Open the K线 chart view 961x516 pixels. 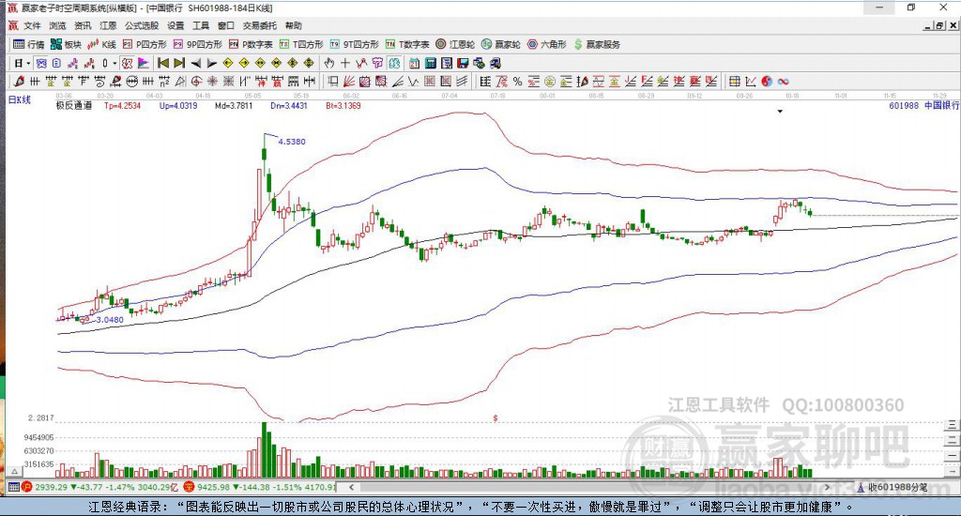[101, 44]
